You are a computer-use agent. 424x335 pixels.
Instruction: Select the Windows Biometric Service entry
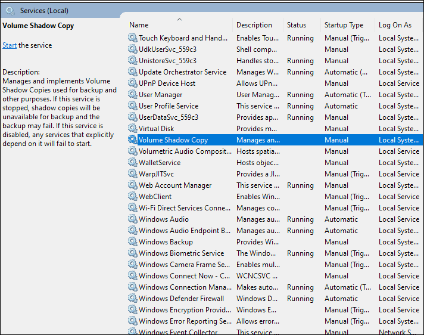tap(181, 253)
